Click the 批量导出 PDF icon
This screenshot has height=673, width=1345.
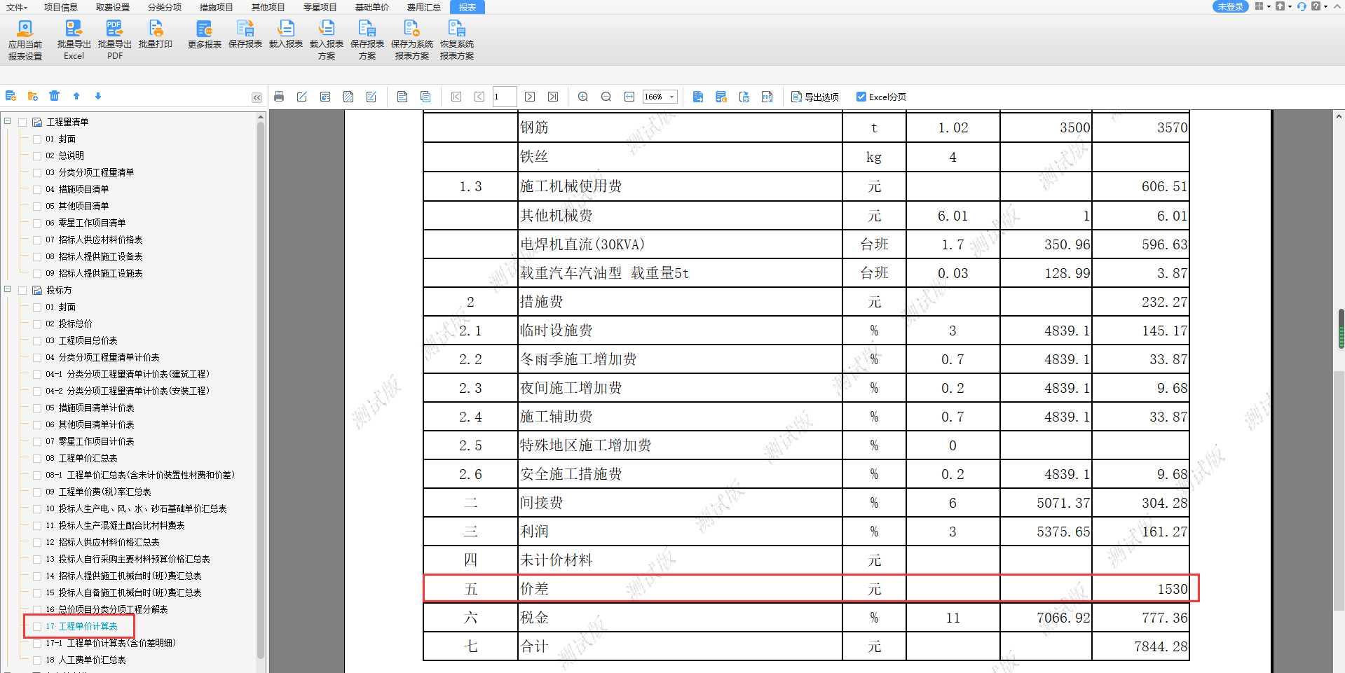[114, 29]
